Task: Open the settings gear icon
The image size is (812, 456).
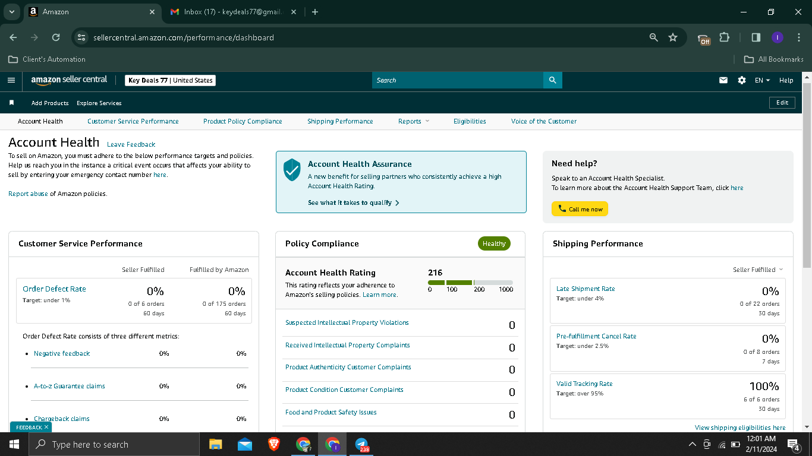Action: tap(742, 80)
